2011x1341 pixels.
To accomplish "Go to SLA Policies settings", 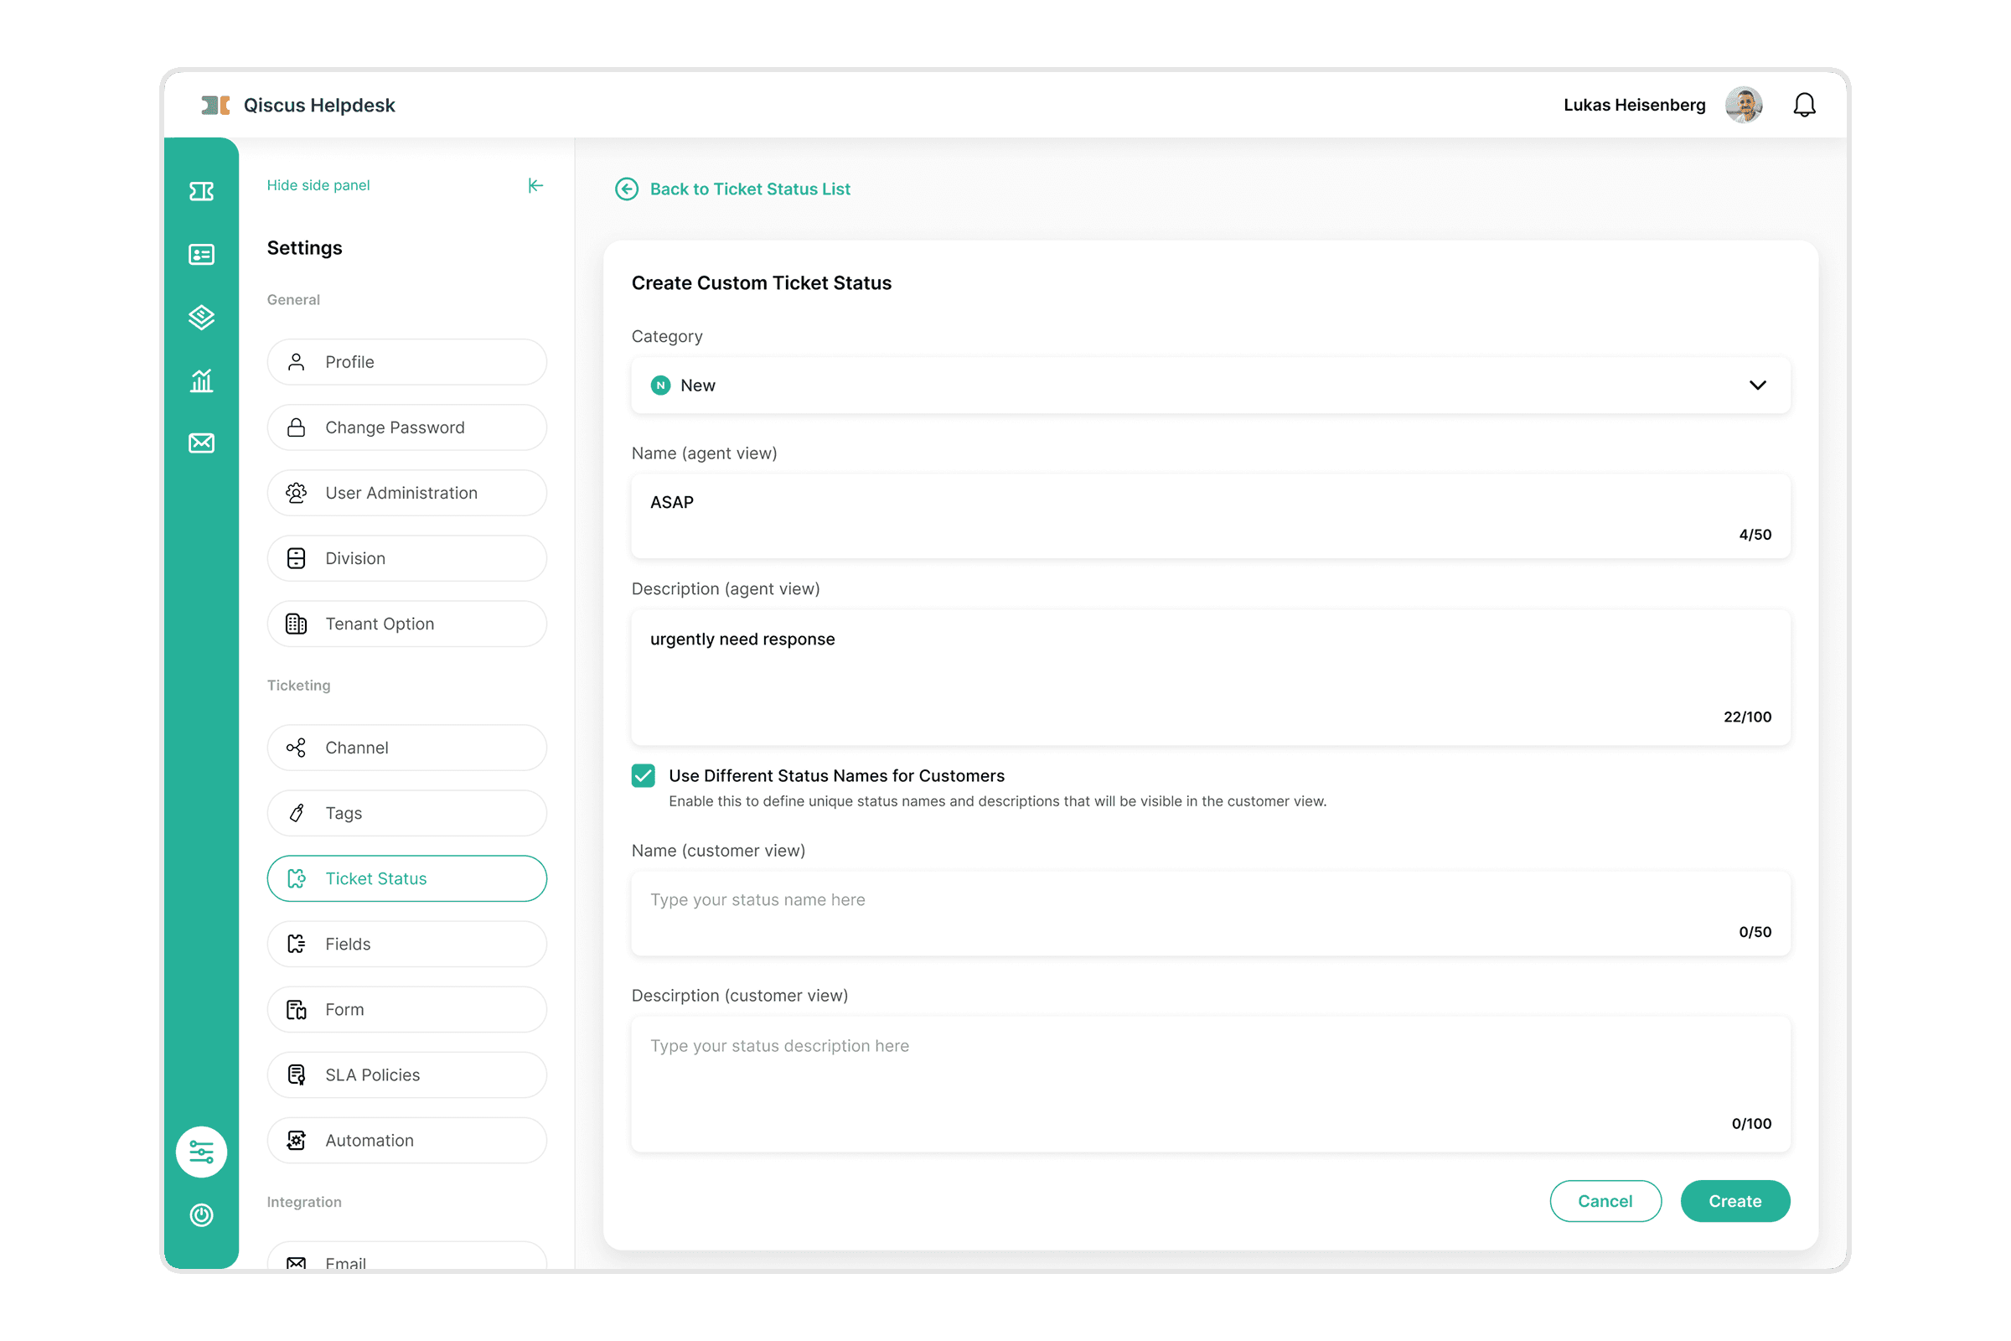I will point(406,1075).
